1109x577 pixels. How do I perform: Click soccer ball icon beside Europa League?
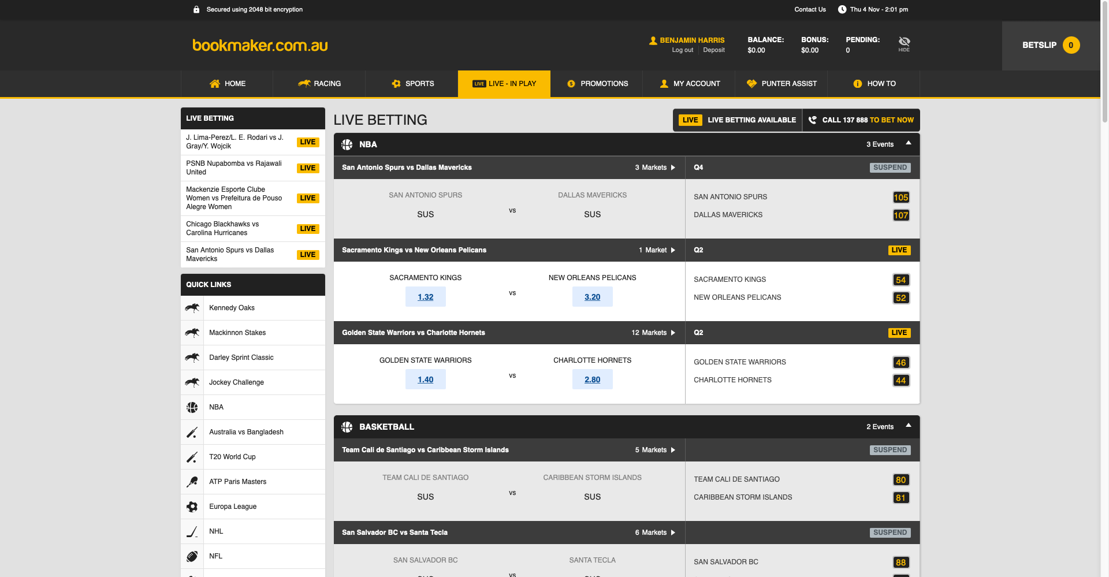click(192, 507)
